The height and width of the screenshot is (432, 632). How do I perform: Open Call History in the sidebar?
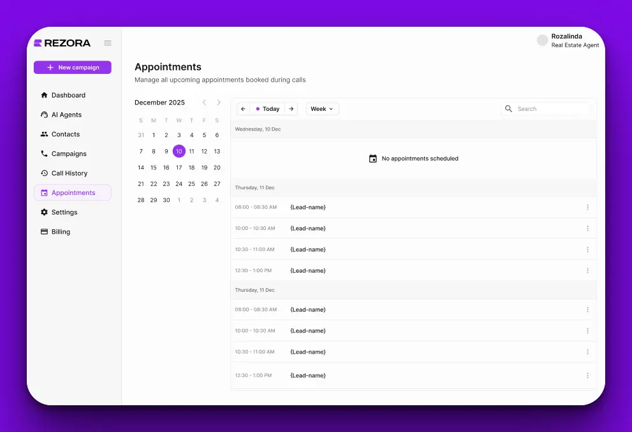point(70,173)
